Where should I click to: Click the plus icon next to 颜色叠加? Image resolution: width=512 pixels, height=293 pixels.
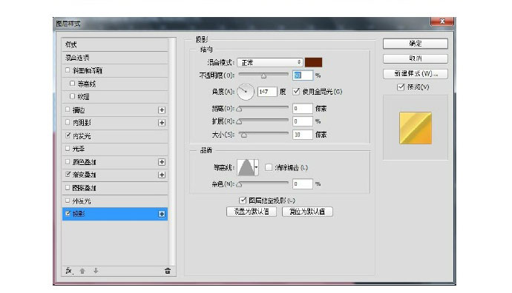(x=162, y=162)
